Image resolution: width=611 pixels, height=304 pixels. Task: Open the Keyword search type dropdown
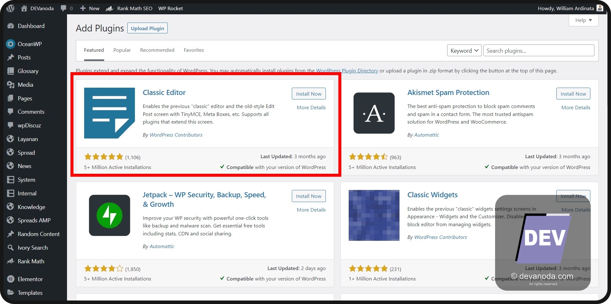click(464, 51)
